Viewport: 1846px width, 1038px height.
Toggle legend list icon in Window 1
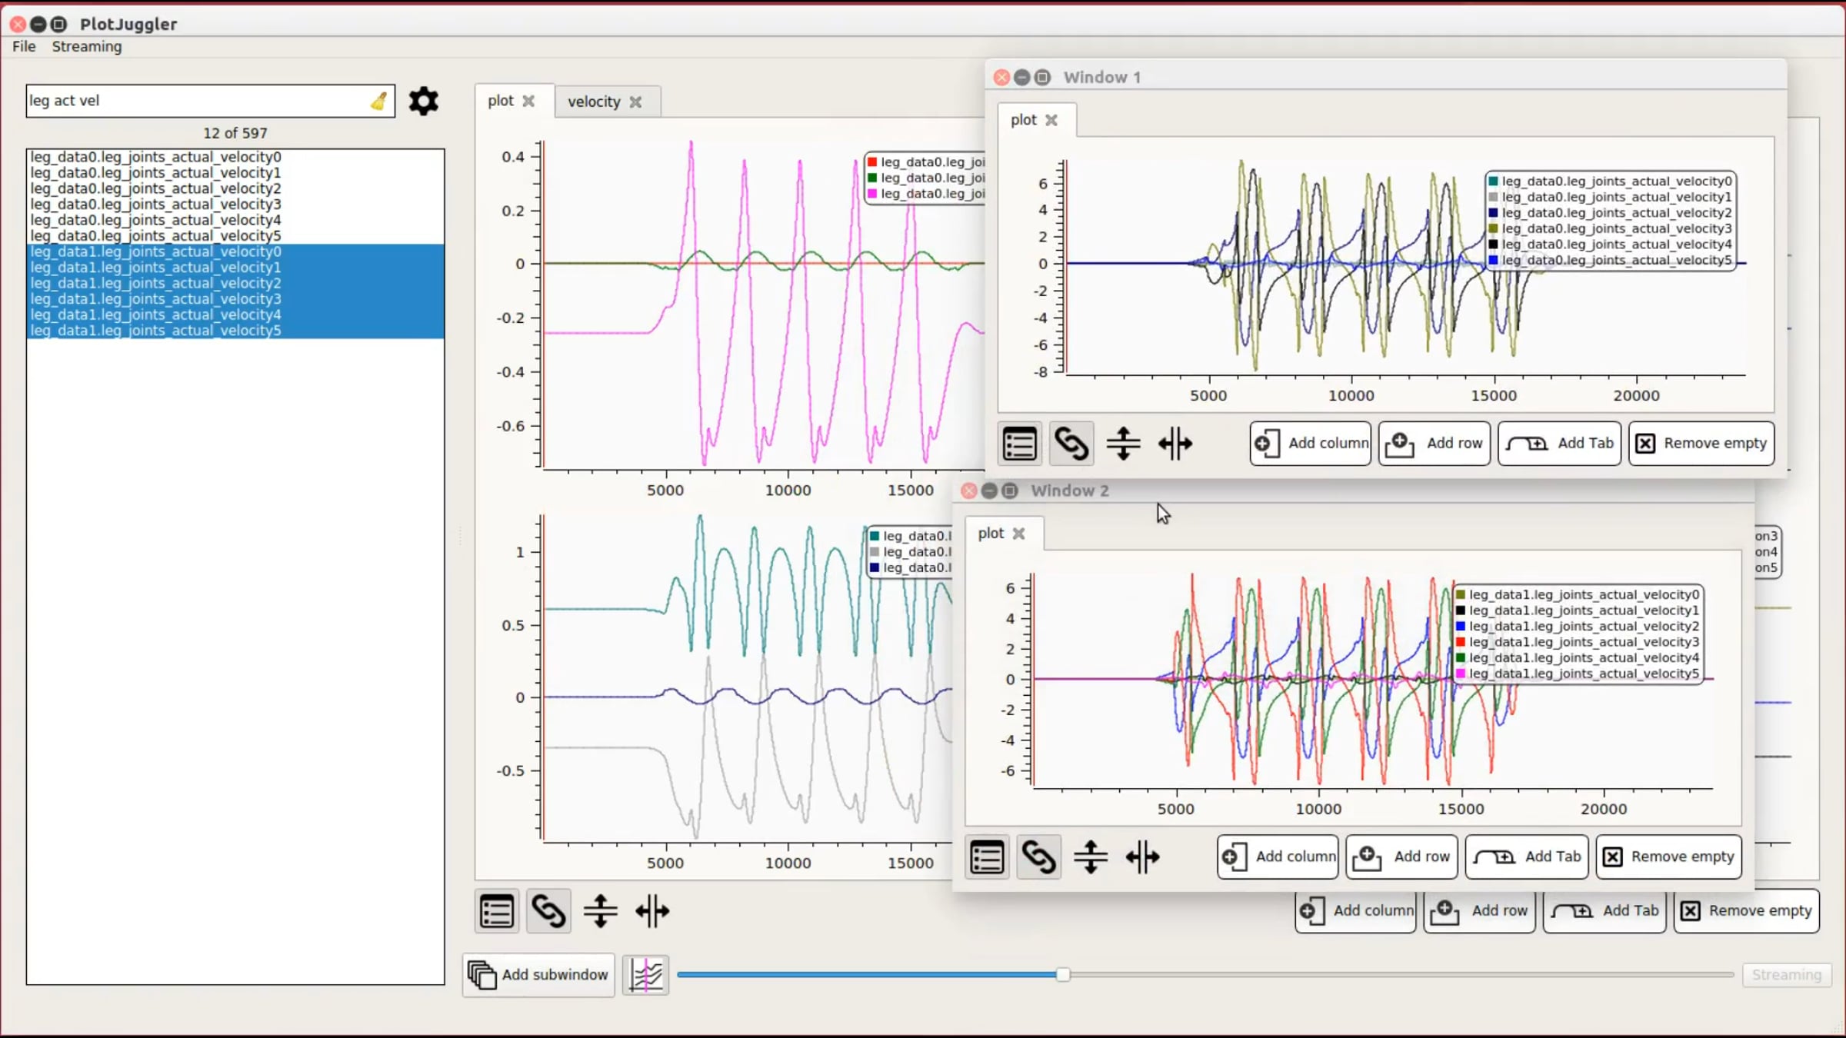click(x=1020, y=444)
